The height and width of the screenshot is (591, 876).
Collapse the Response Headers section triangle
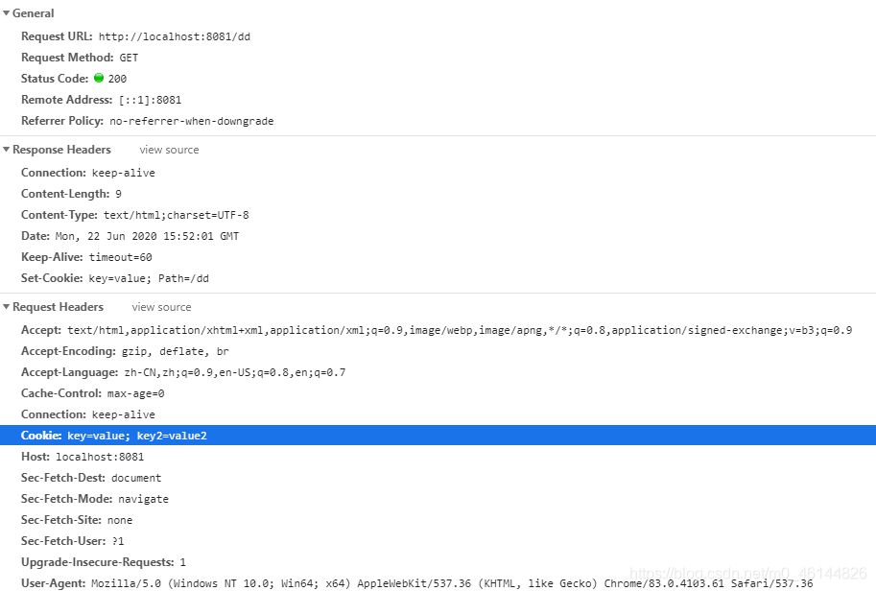(6, 149)
